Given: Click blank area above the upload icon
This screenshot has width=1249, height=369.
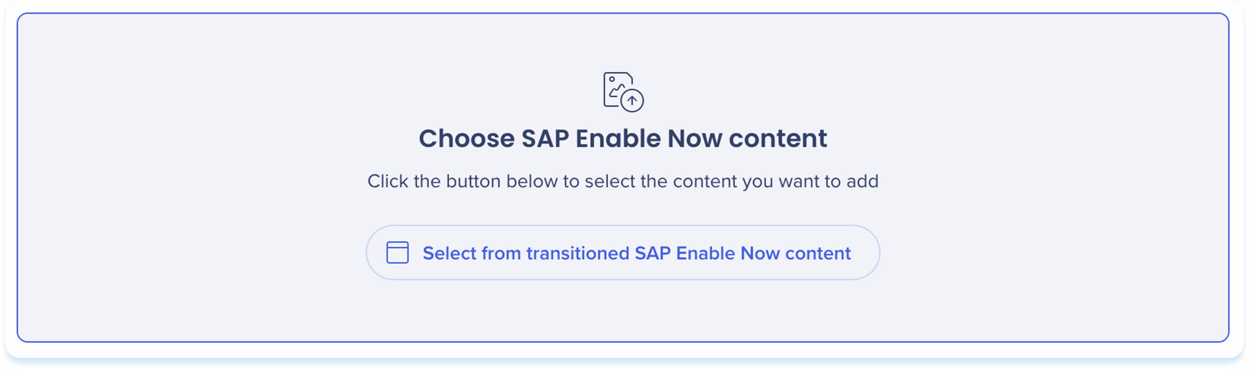Looking at the screenshot, I should click(623, 41).
